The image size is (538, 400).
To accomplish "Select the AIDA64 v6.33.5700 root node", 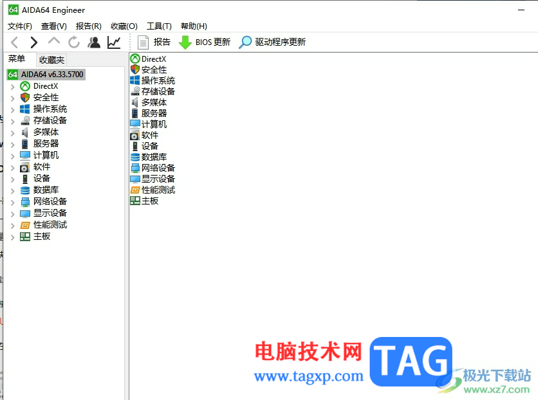I will (x=46, y=75).
